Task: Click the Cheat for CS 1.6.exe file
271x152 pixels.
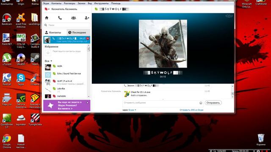Action: tap(140, 92)
